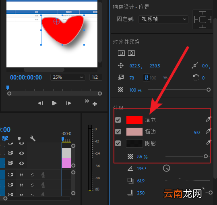Click the shadow opacity icon beside 86 %
Screen dimensions: 217x205
130,157
